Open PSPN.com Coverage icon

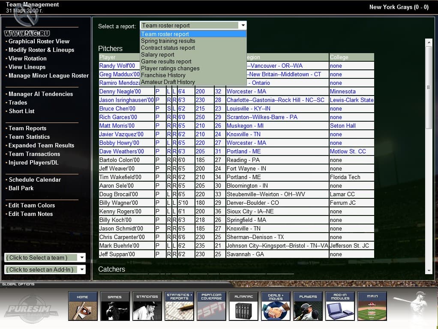pyautogui.click(x=211, y=306)
